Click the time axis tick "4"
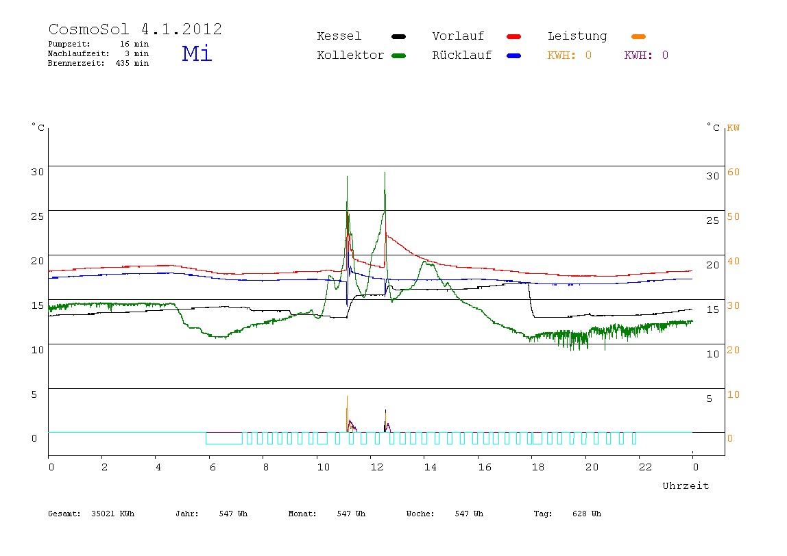787x556 pixels. click(158, 467)
